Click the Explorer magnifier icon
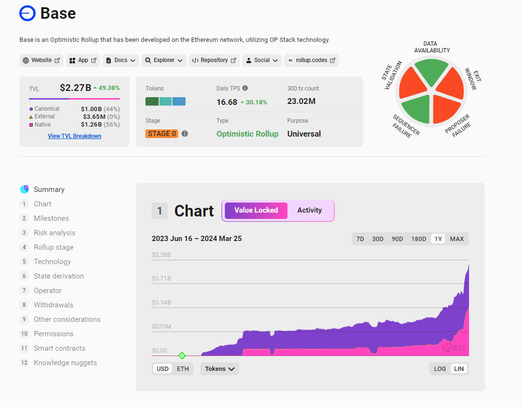Screen dimensions: 522x407 click(148, 61)
